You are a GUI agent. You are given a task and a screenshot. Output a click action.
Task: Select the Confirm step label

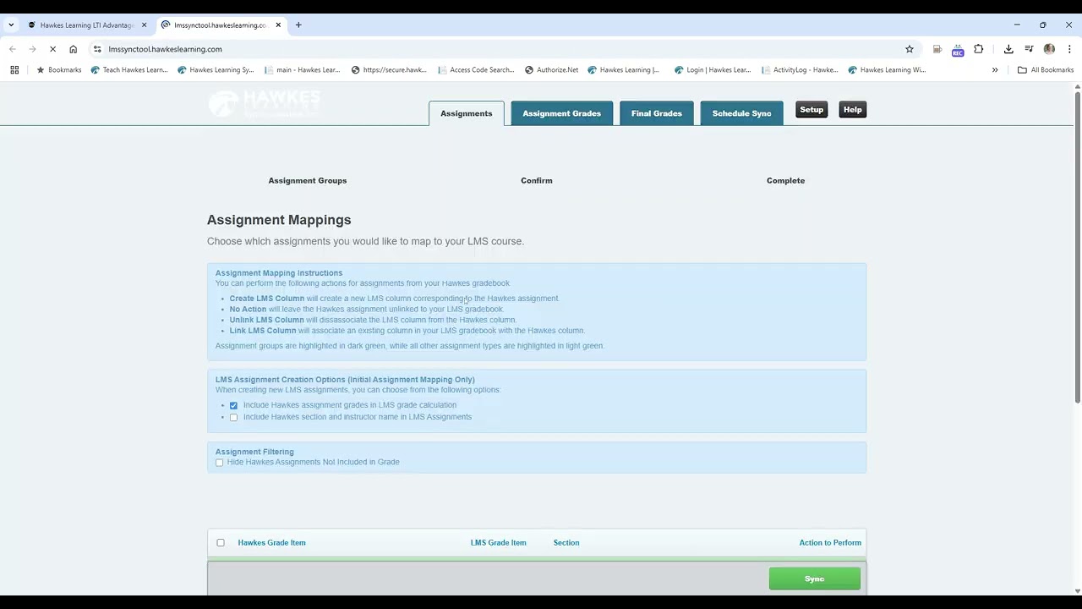(536, 180)
